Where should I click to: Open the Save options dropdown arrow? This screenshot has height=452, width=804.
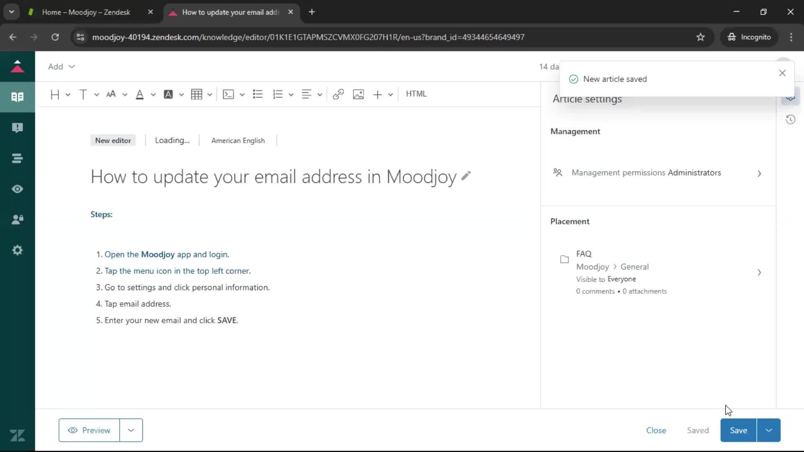[x=769, y=430]
